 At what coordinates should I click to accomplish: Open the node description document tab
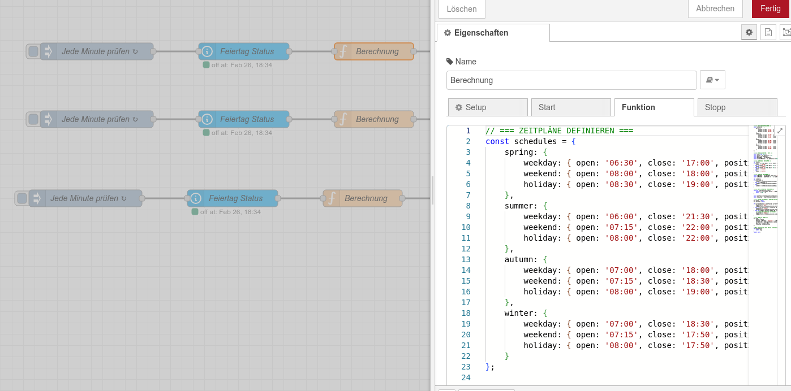768,32
